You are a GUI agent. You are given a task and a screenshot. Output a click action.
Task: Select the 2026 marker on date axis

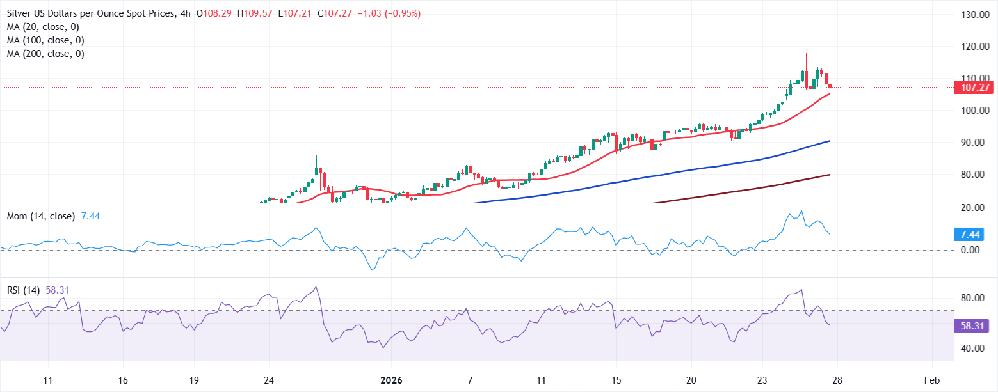click(x=390, y=379)
